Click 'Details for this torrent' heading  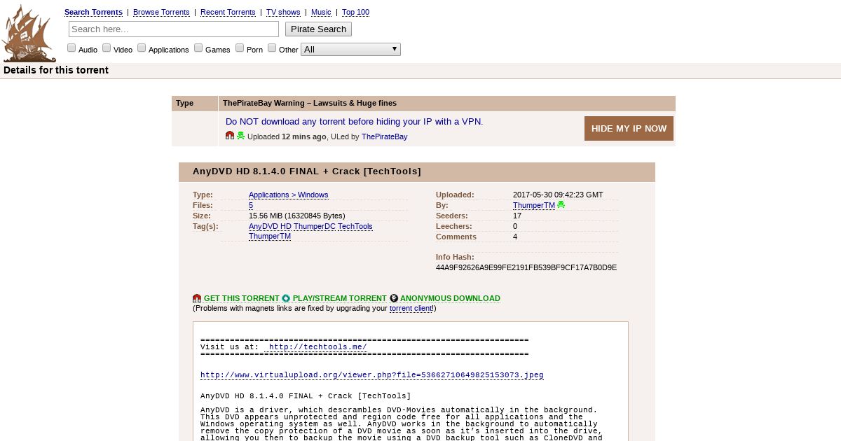tap(56, 70)
